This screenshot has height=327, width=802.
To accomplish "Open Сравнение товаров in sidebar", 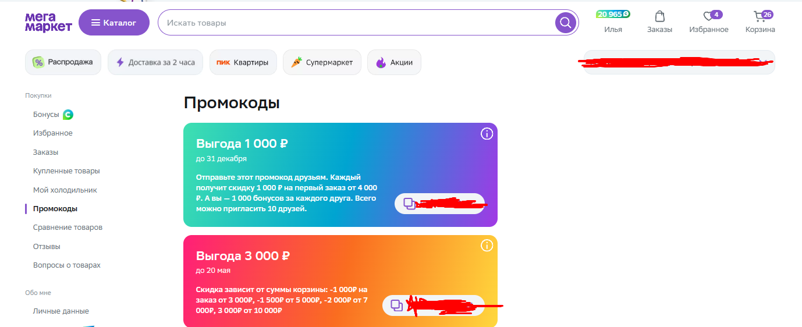I will coord(68,228).
